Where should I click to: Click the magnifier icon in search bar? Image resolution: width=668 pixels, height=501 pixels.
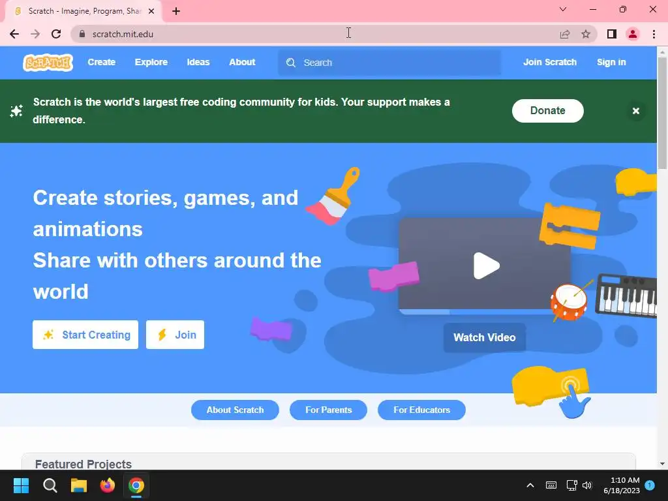[x=291, y=63]
